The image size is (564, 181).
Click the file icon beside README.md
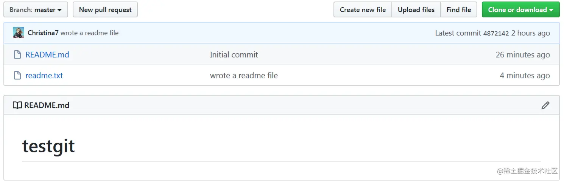click(17, 55)
